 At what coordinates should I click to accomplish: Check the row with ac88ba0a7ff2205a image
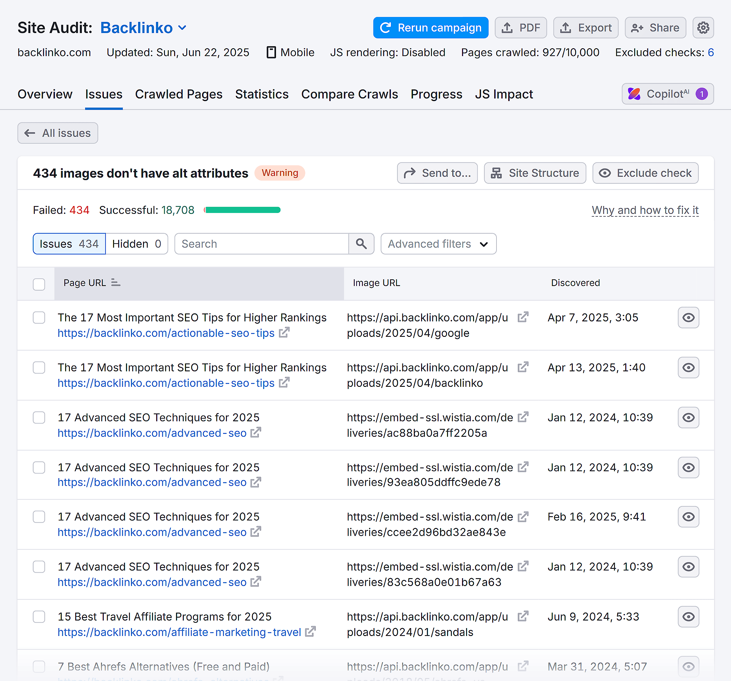point(39,418)
